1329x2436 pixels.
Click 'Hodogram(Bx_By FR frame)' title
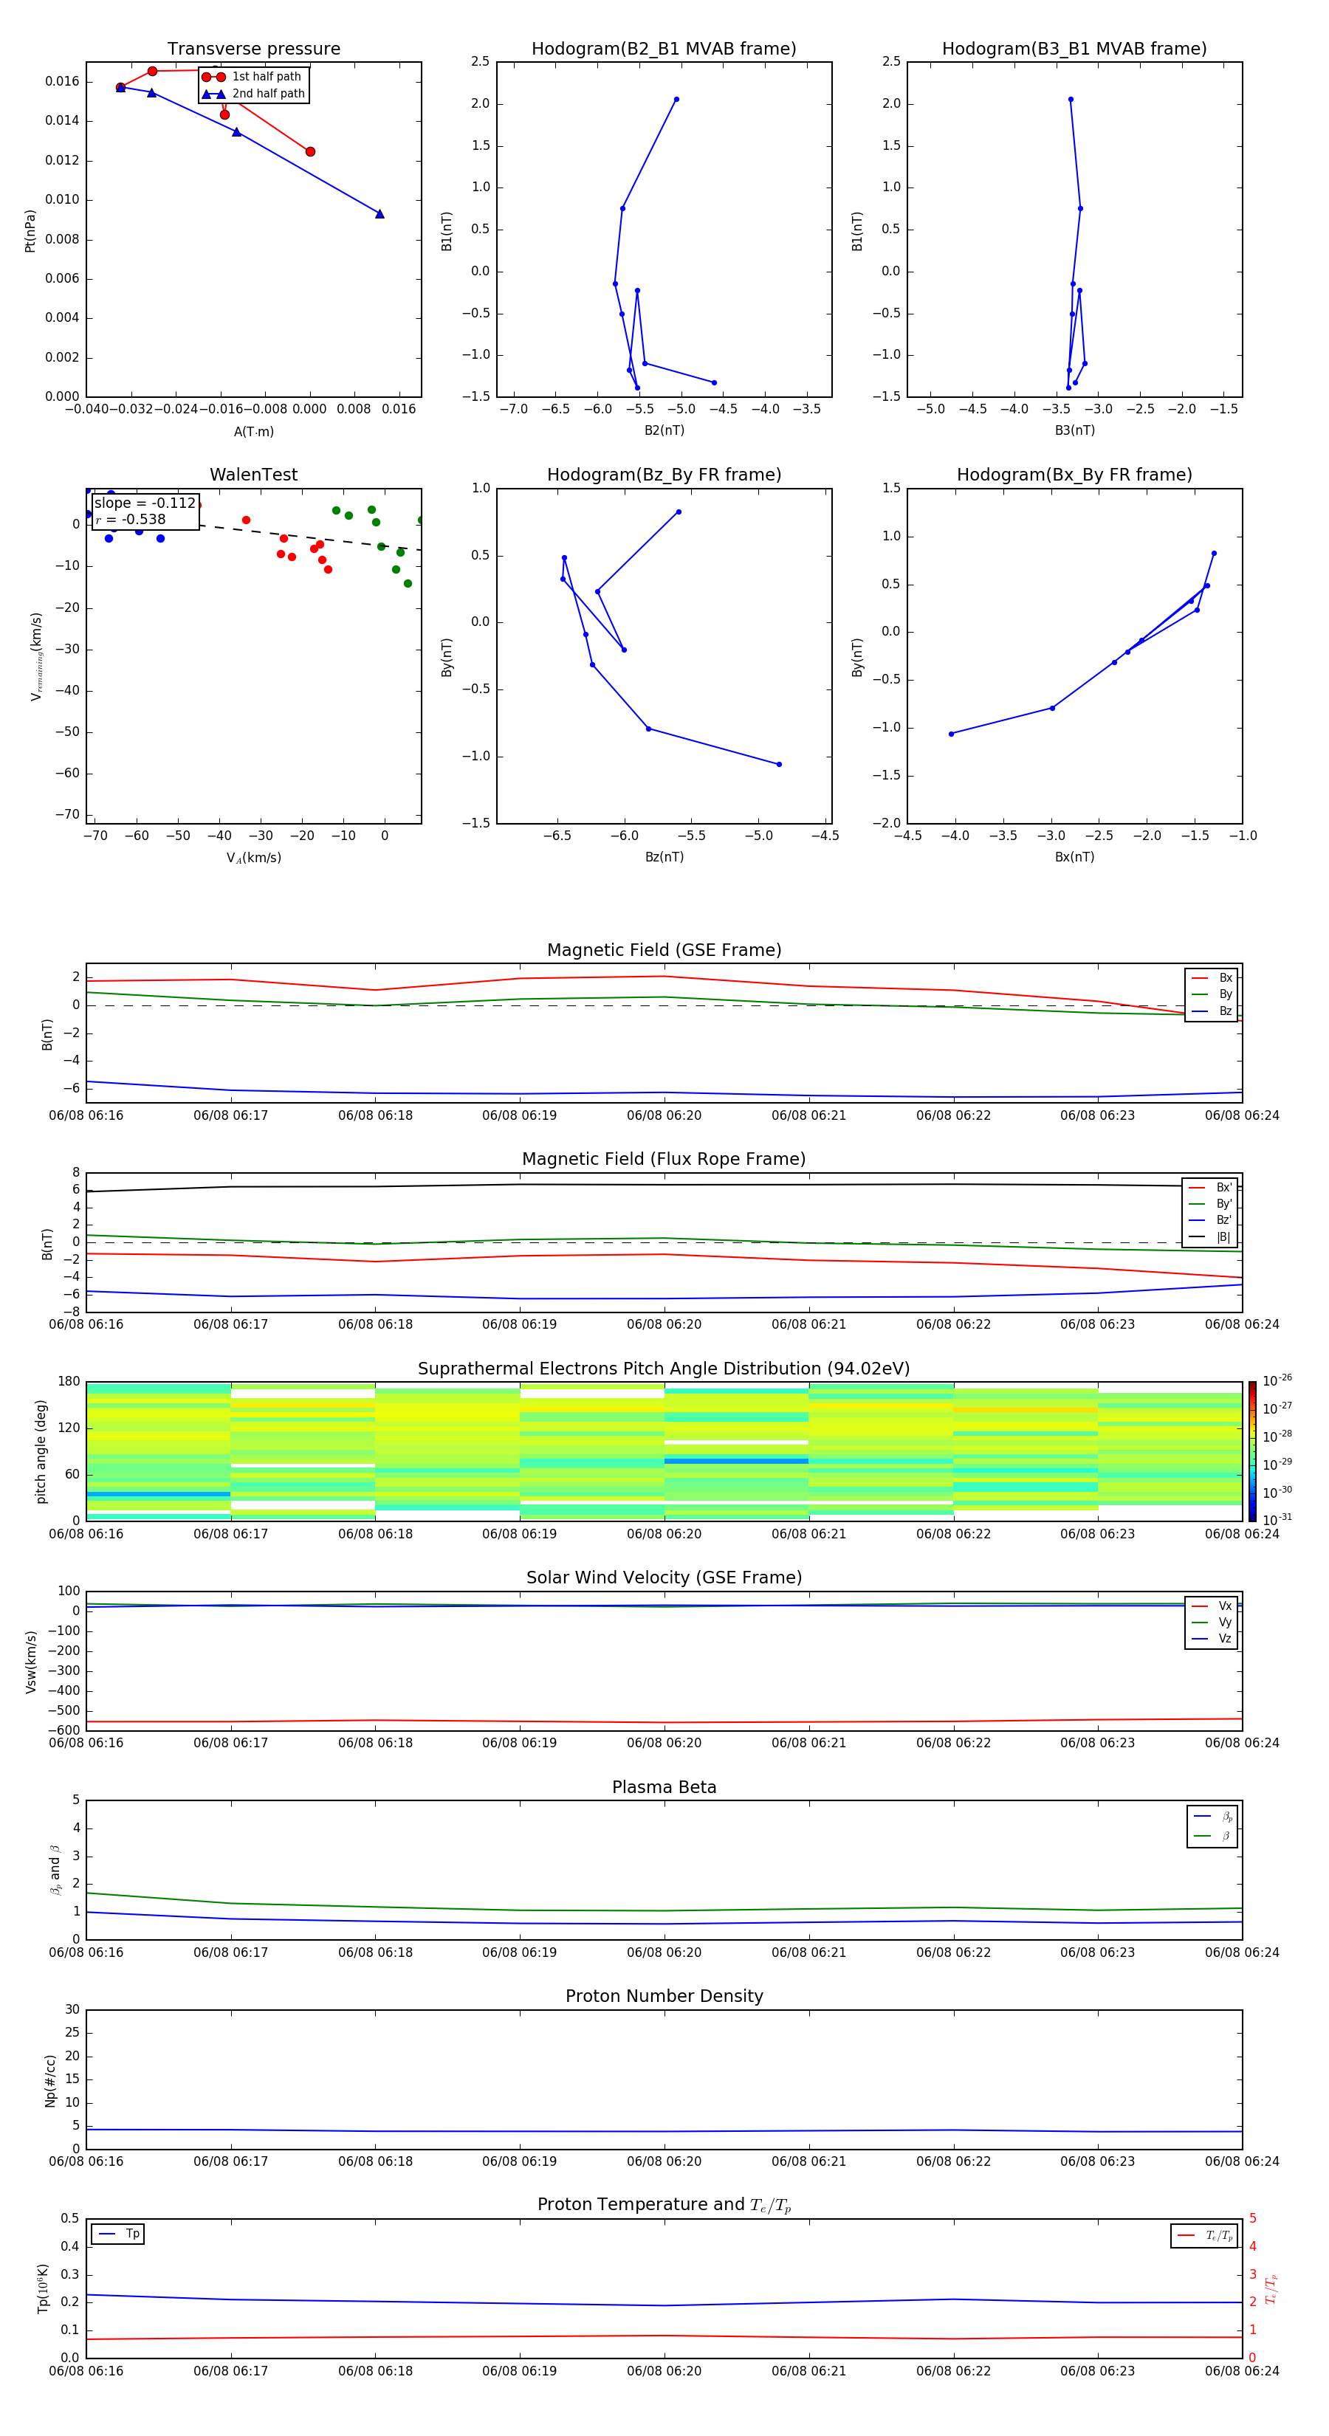coord(1074,475)
